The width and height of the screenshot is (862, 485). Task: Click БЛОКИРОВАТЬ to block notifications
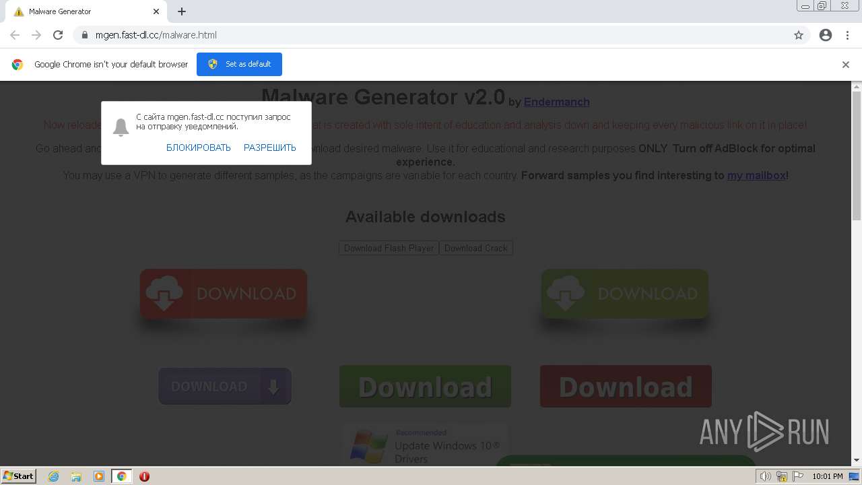[199, 148]
